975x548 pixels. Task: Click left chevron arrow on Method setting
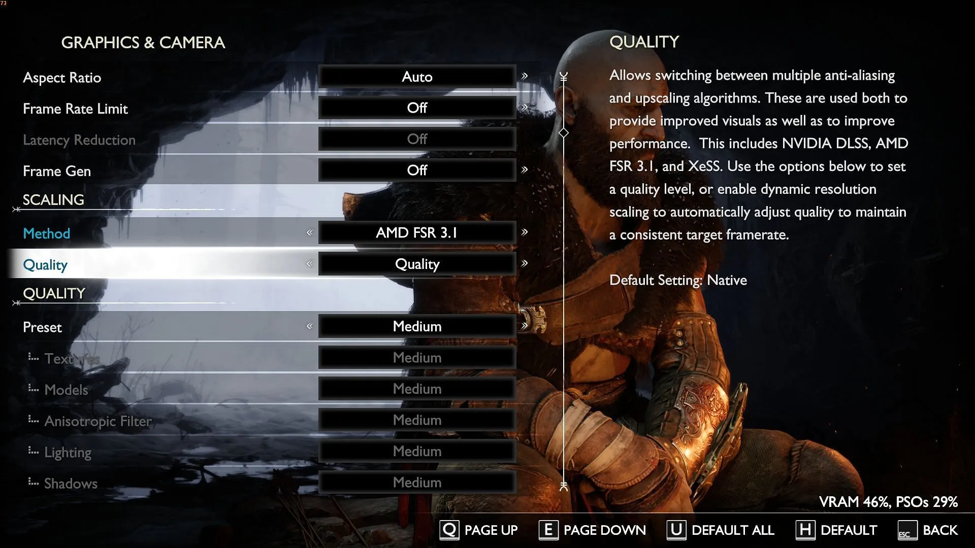309,232
